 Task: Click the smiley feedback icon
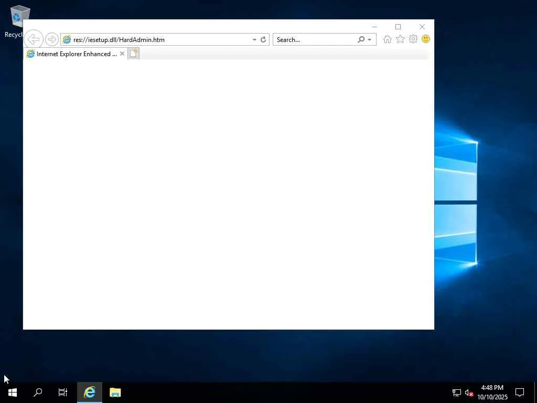click(426, 39)
